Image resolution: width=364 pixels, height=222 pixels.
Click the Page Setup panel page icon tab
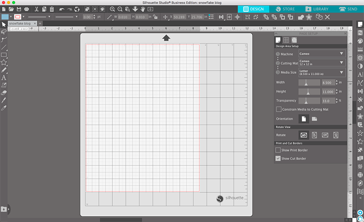pyautogui.click(x=278, y=40)
